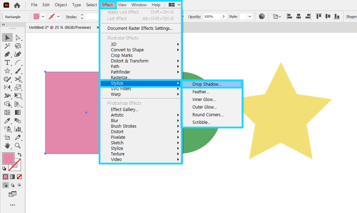Screen dimensions: 357x213
Task: Choose the Zoom magnifier tool
Action: tap(18, 146)
